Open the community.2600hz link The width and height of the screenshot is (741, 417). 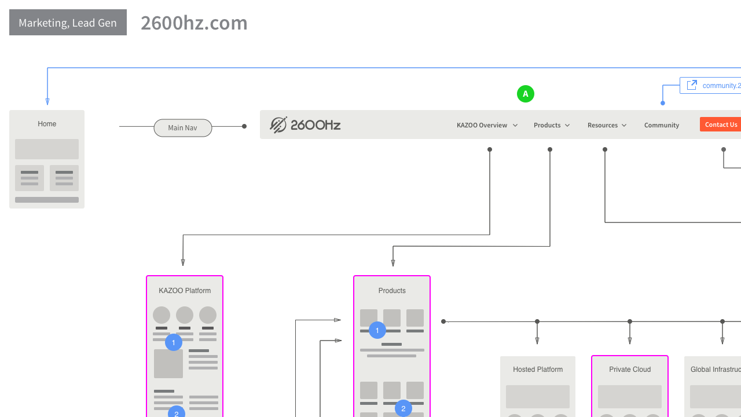721,85
